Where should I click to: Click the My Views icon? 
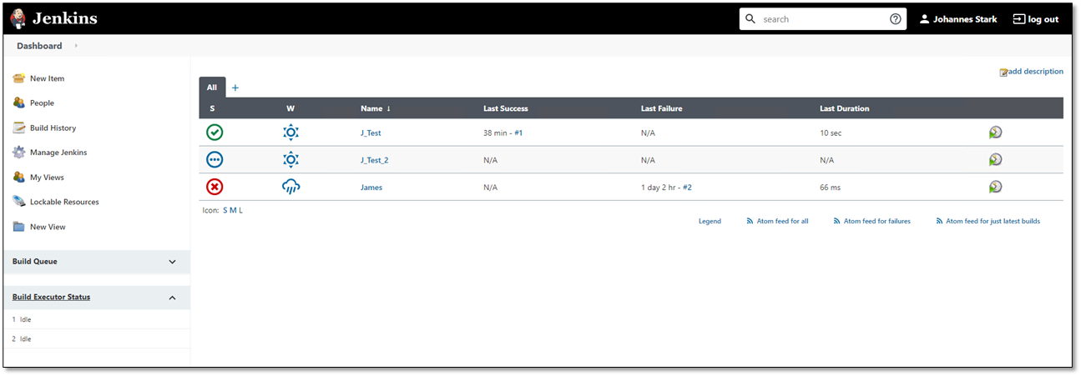tap(18, 177)
